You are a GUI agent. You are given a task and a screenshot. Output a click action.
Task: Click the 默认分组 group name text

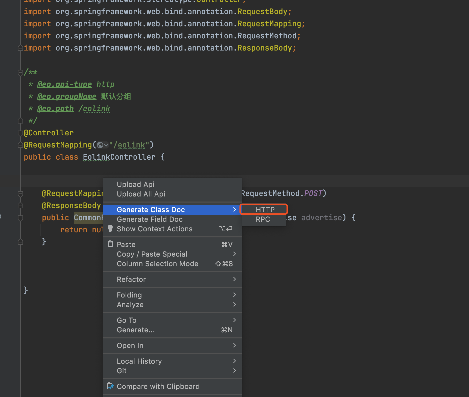tap(116, 96)
